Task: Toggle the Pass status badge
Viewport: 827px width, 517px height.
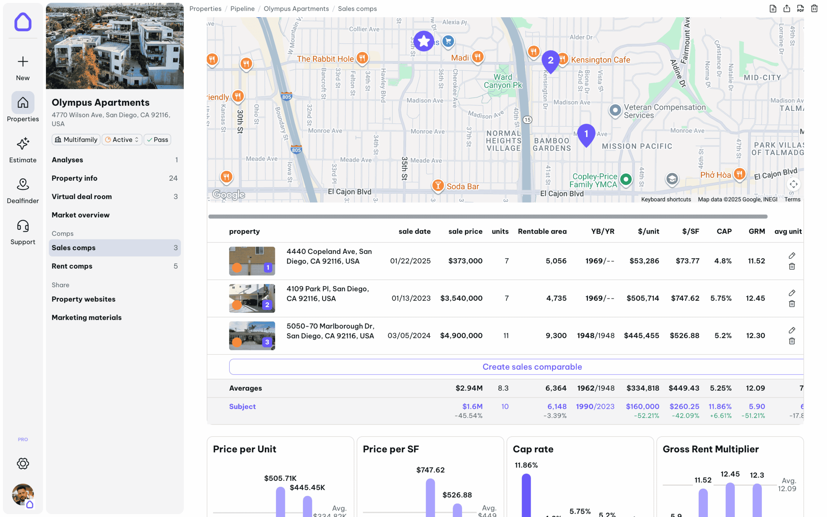Action: [158, 140]
